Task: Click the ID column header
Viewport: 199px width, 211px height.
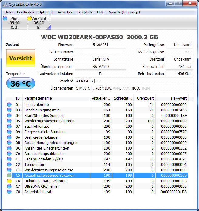Action: pyautogui.click(x=18, y=98)
